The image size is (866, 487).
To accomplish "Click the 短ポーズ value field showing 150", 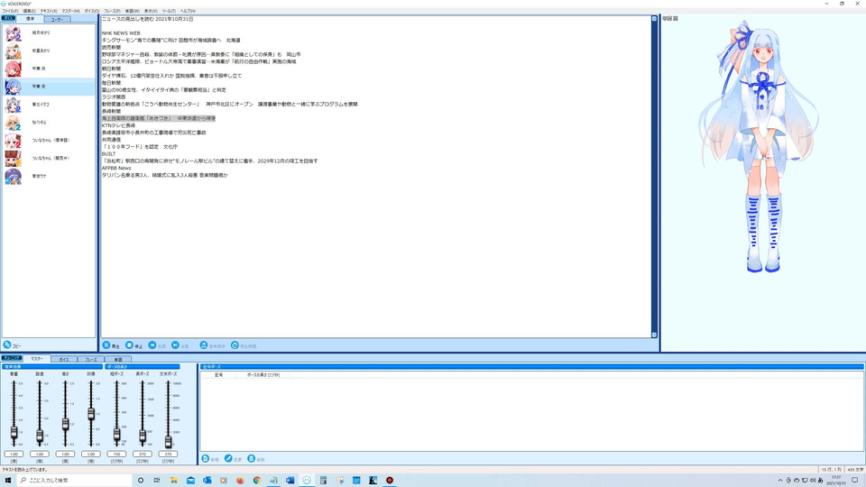I will [116, 454].
